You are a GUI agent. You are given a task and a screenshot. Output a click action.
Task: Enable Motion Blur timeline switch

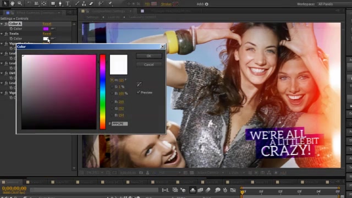click(x=208, y=190)
